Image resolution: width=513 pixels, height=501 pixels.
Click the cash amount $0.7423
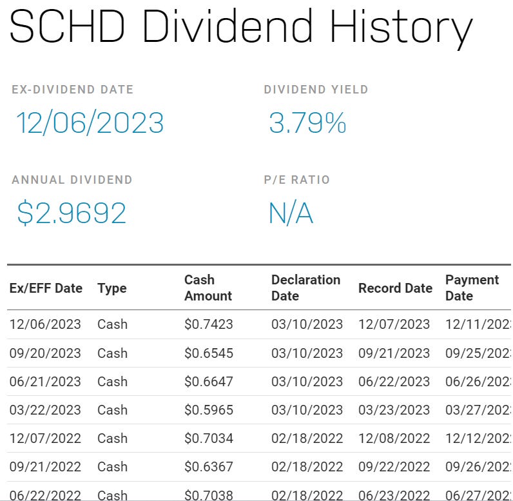[x=209, y=324]
